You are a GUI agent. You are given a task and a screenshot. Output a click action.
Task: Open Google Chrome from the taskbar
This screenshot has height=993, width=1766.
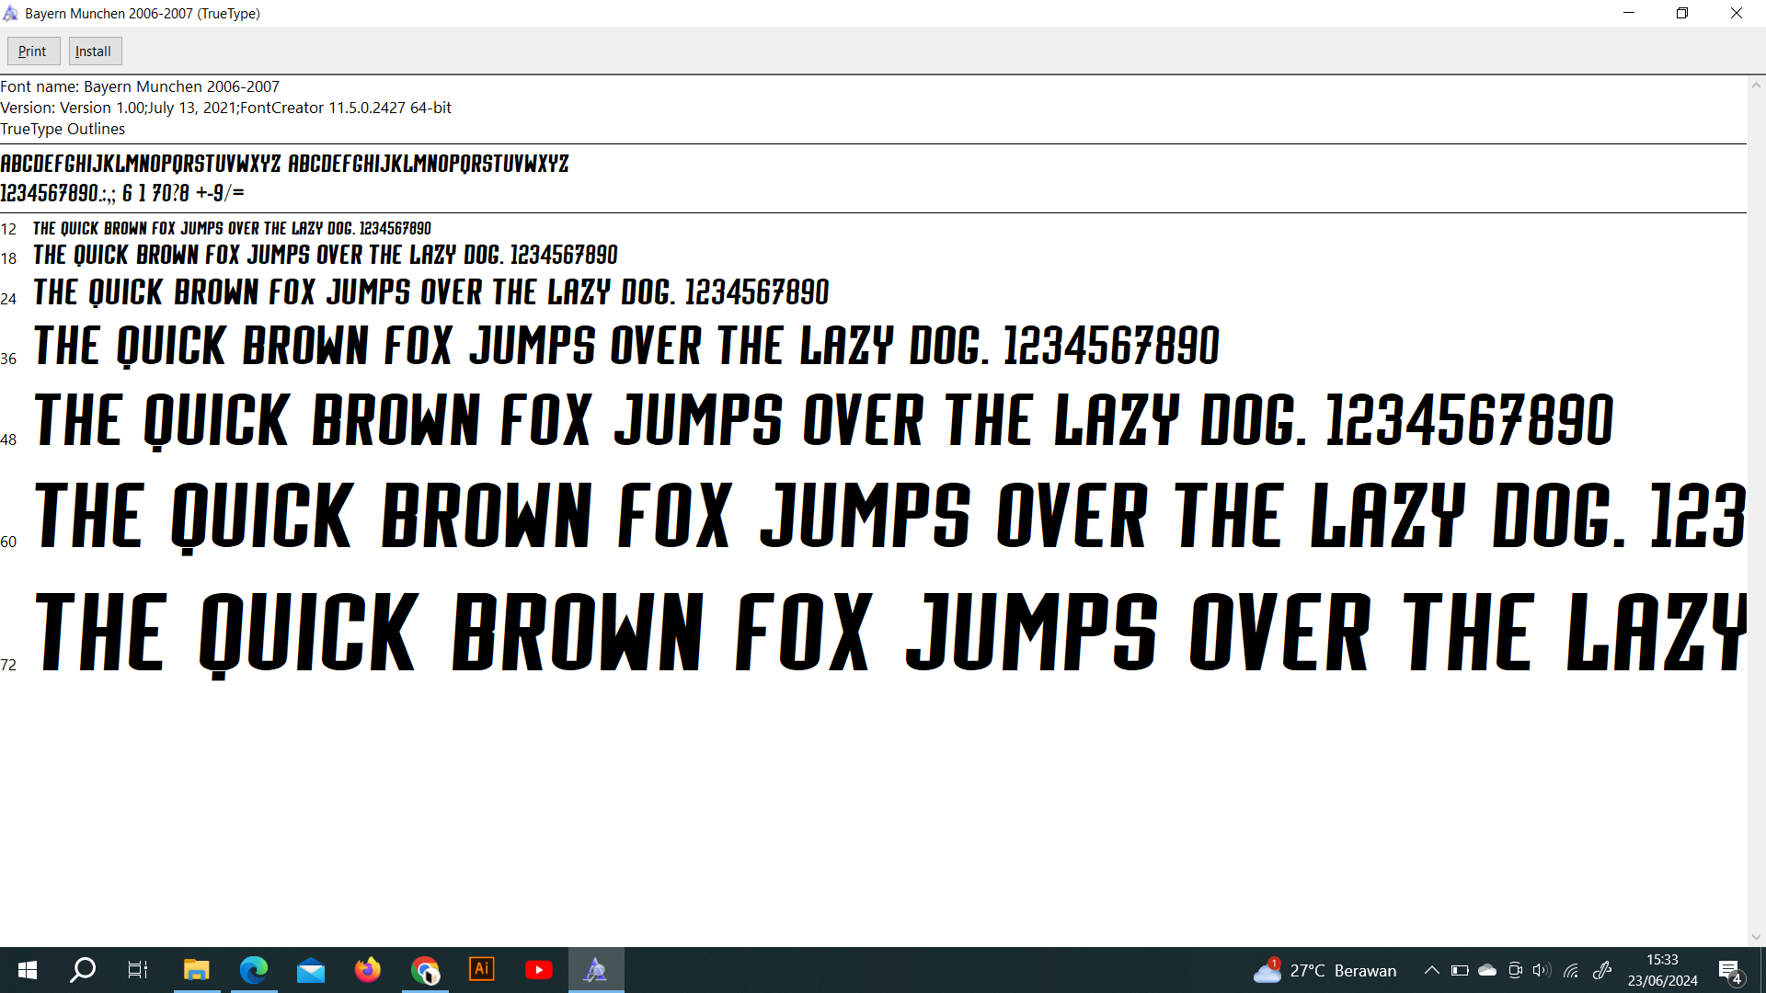pyautogui.click(x=425, y=970)
